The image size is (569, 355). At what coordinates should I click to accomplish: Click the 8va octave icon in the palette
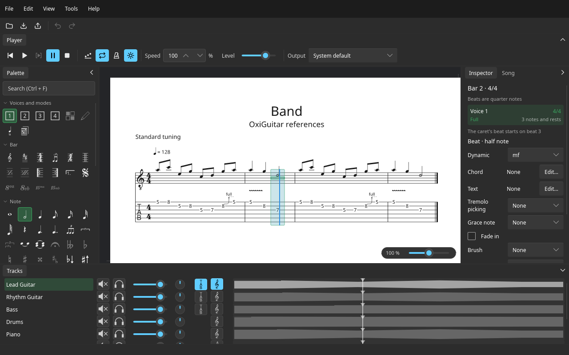10,188
